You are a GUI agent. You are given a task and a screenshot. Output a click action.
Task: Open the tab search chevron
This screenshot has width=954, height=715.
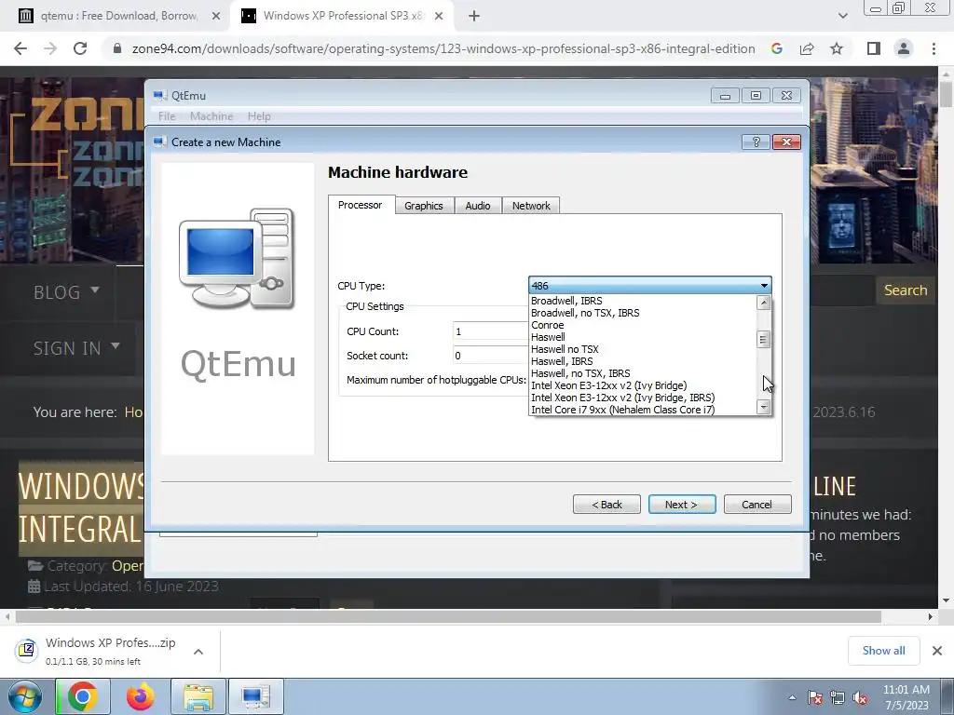(842, 16)
